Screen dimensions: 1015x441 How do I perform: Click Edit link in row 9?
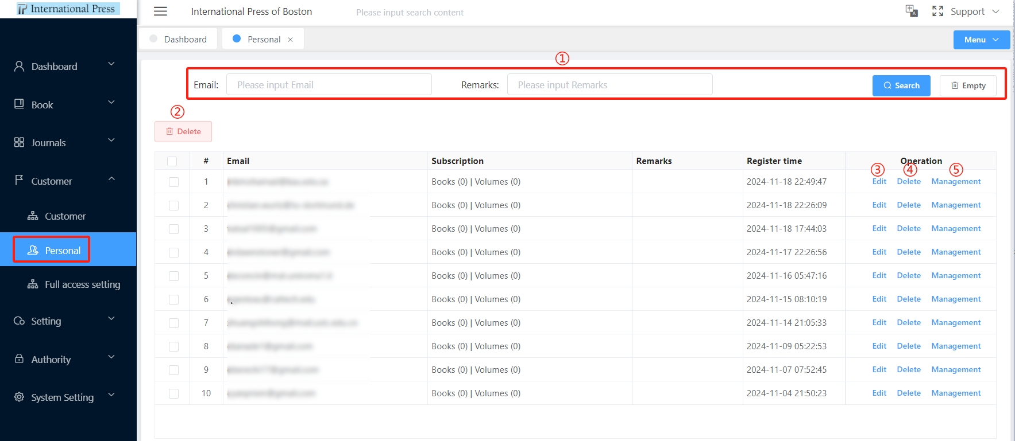click(x=879, y=370)
